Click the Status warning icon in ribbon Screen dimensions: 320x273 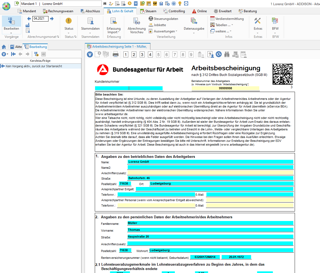pyautogui.click(x=69, y=21)
